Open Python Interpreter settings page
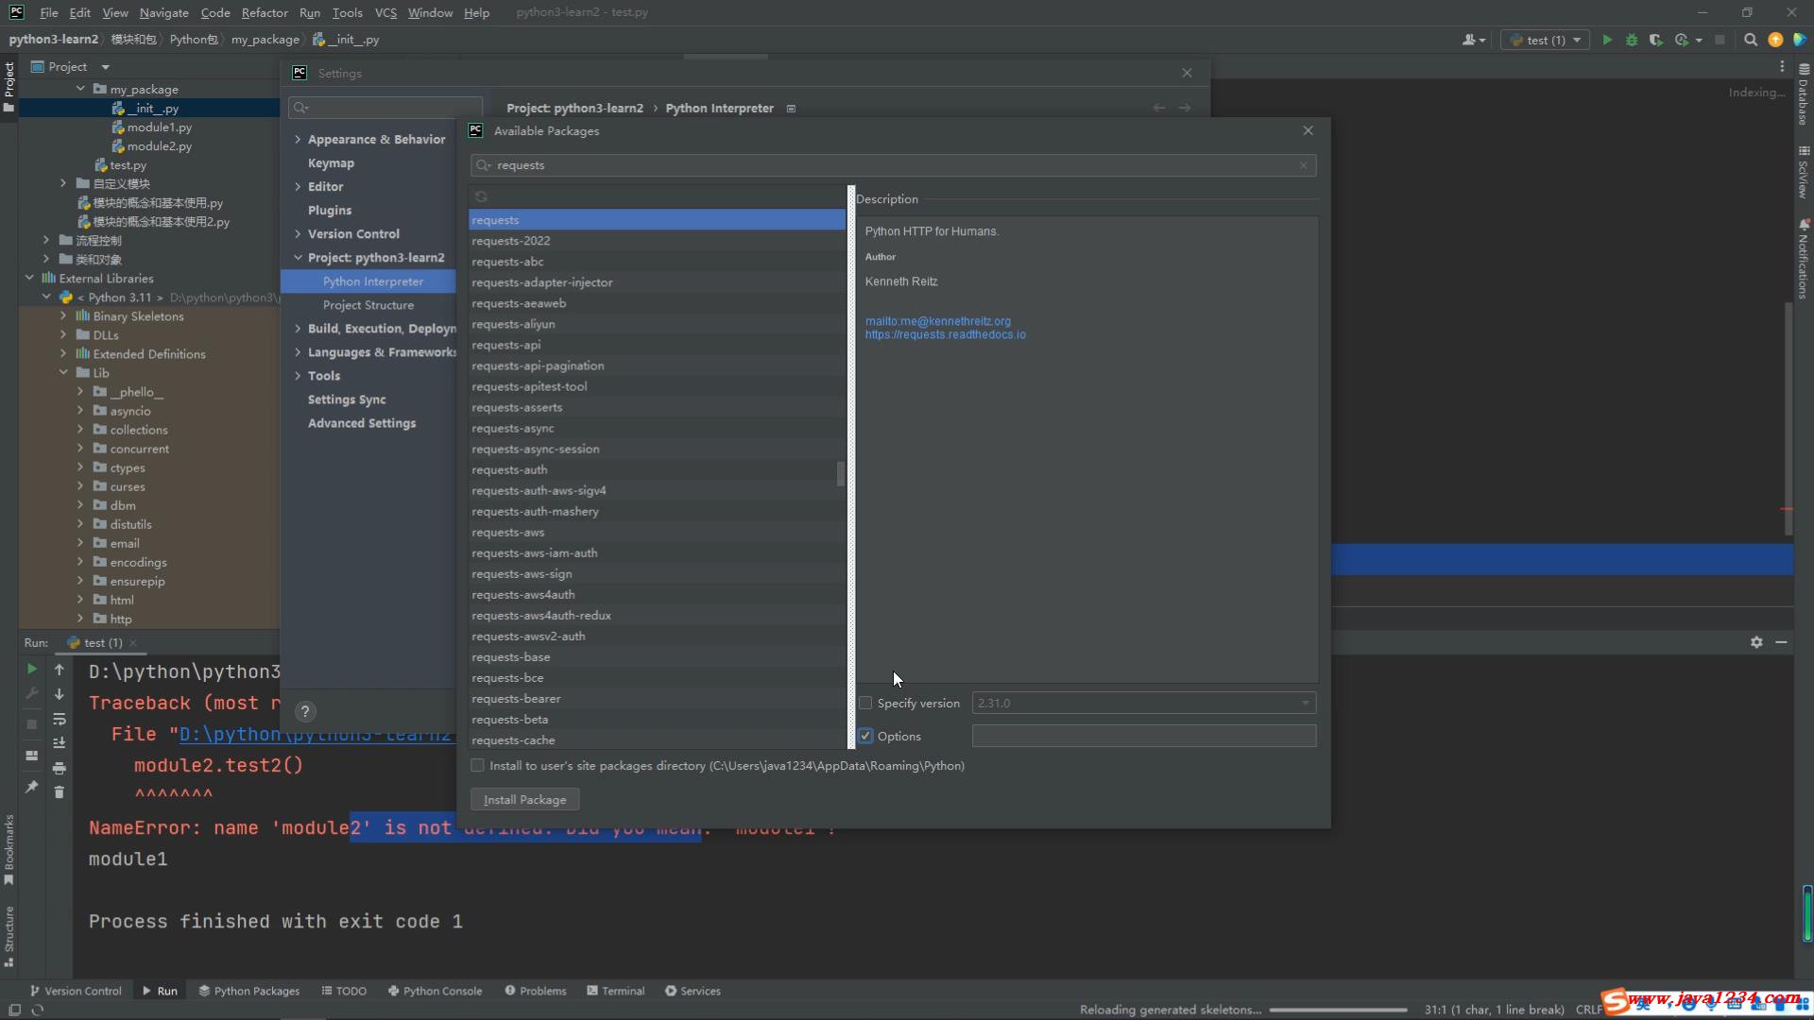 [x=372, y=281]
